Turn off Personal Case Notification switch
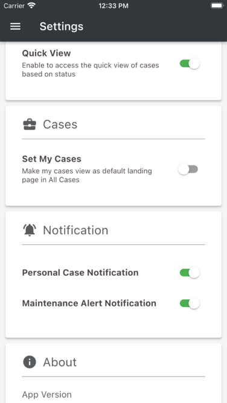The width and height of the screenshot is (227, 403). 190,273
